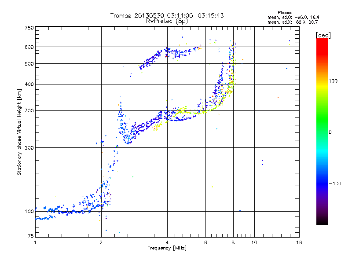Click the 'mean, sd,O: -96.0, 16.4' line
The height and width of the screenshot is (264, 352).
coord(293,18)
